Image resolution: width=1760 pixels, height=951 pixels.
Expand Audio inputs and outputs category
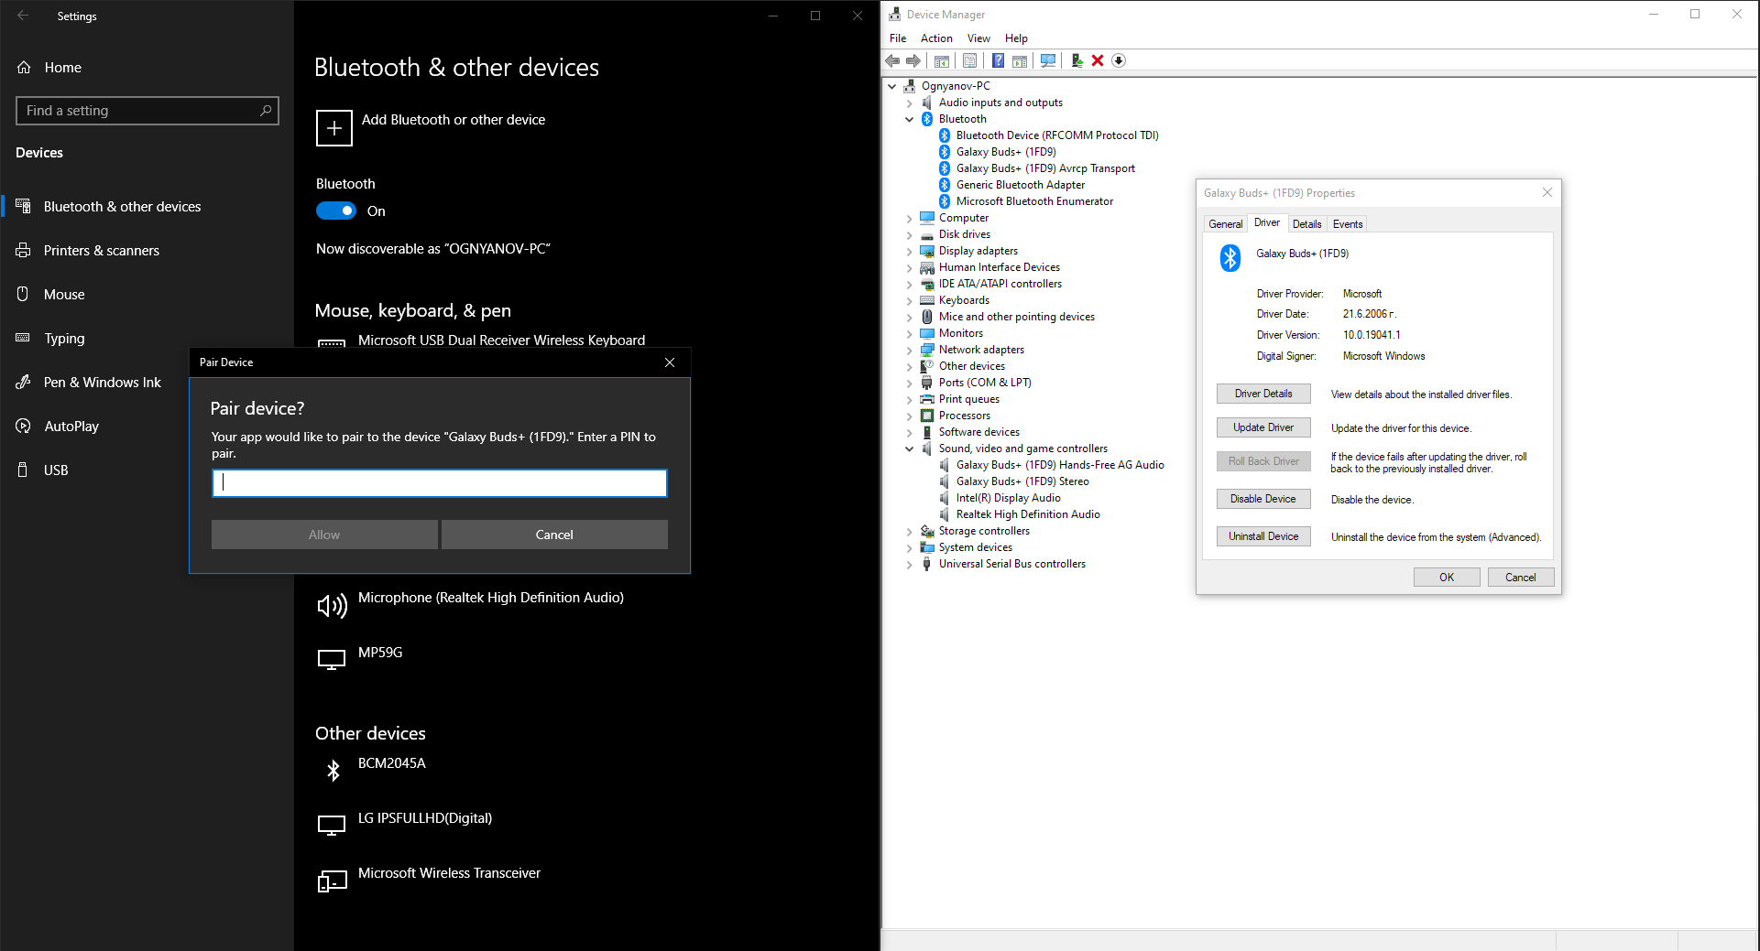[910, 103]
